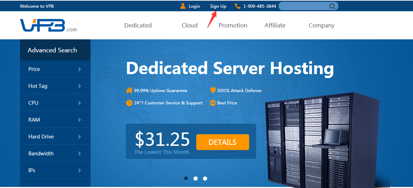Select the first carousel slide dot
The width and height of the screenshot is (413, 188).
[x=186, y=179]
